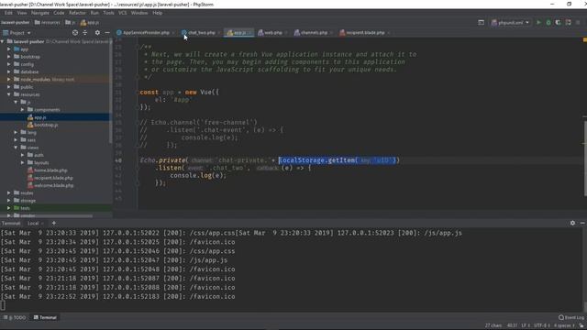Switch to the recipient.blade.php editor tab
This screenshot has height=330, width=587.
365,33
